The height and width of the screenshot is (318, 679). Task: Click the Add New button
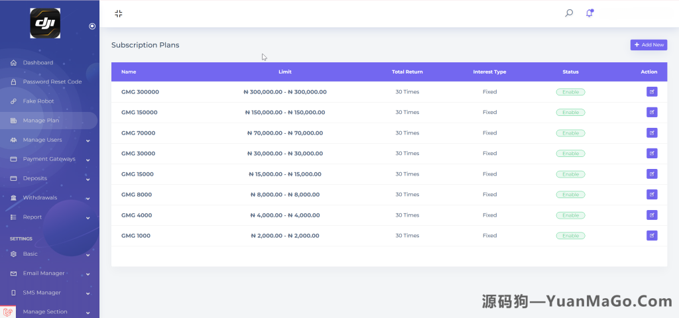click(648, 45)
